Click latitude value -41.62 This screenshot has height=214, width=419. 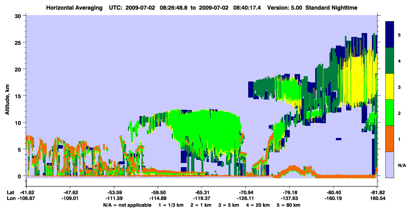(x=26, y=193)
